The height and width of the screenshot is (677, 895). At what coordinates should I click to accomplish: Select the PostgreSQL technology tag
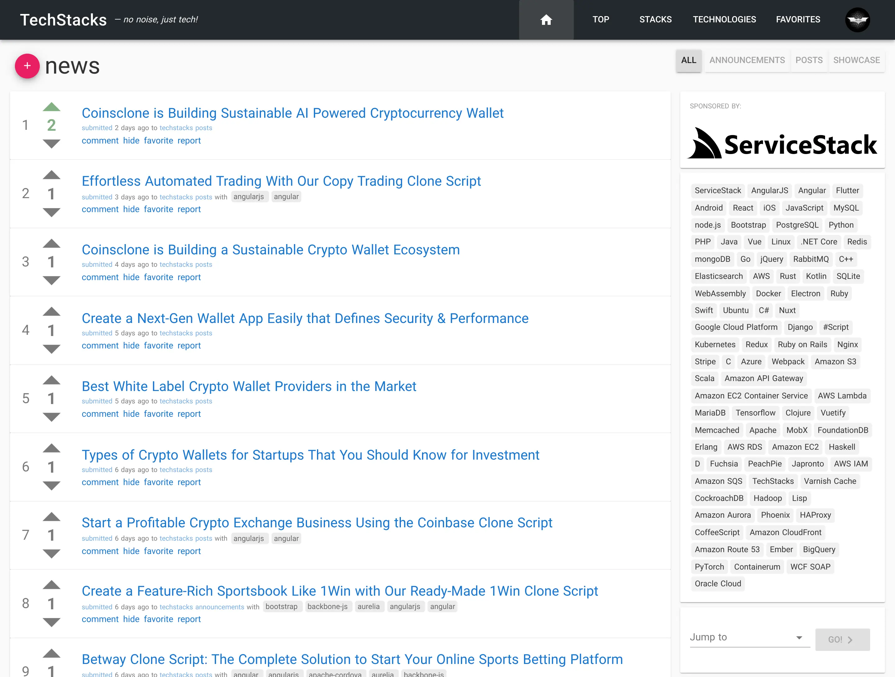797,225
